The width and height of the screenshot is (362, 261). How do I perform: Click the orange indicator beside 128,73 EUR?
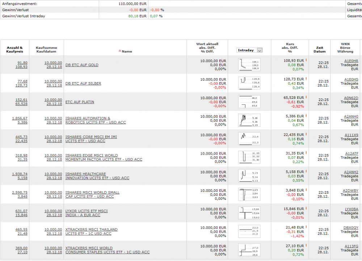pos(306,79)
